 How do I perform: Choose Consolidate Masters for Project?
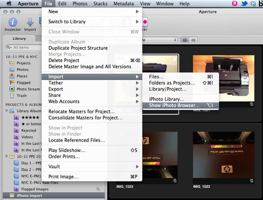[x=92, y=118]
